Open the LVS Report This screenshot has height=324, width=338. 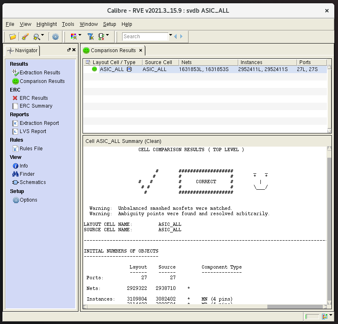29,131
